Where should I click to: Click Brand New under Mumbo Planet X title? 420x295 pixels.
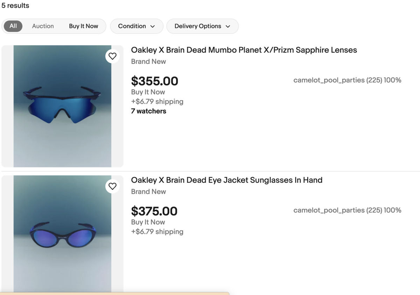148,62
